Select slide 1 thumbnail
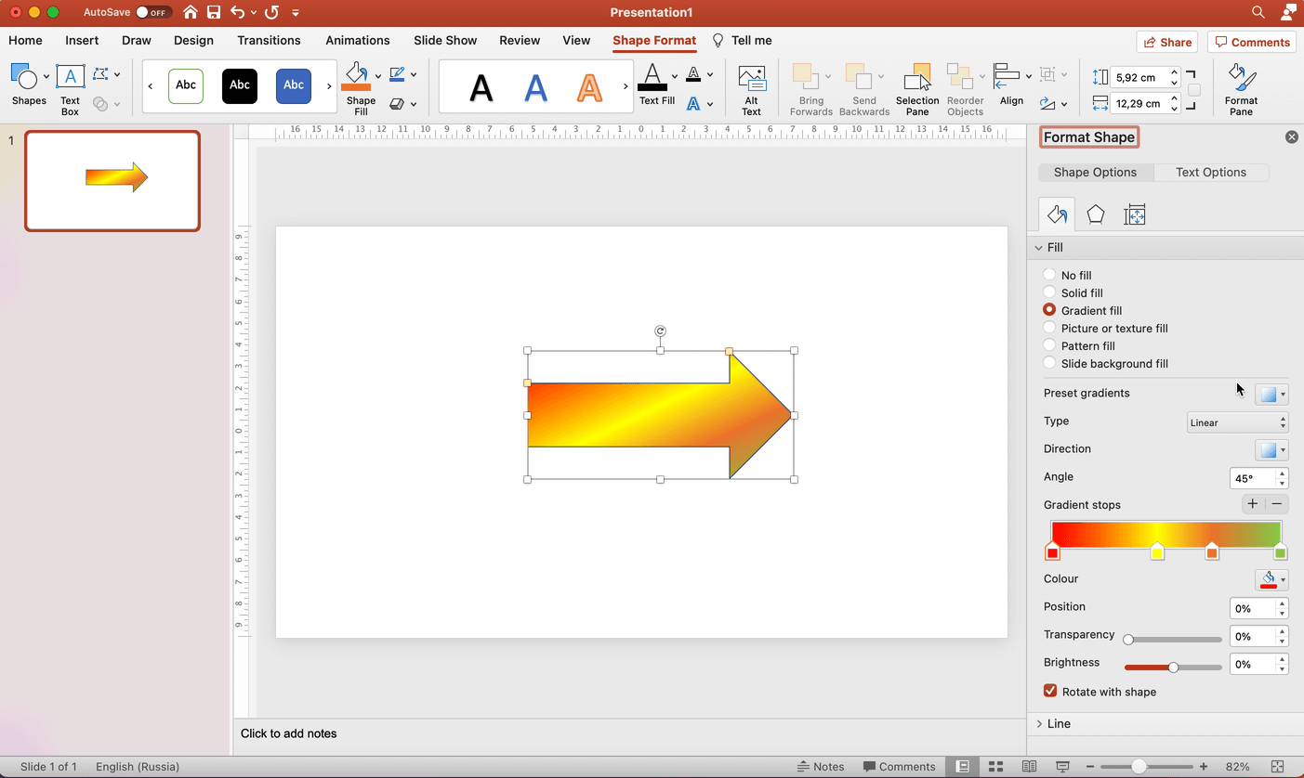1304x778 pixels. click(112, 180)
